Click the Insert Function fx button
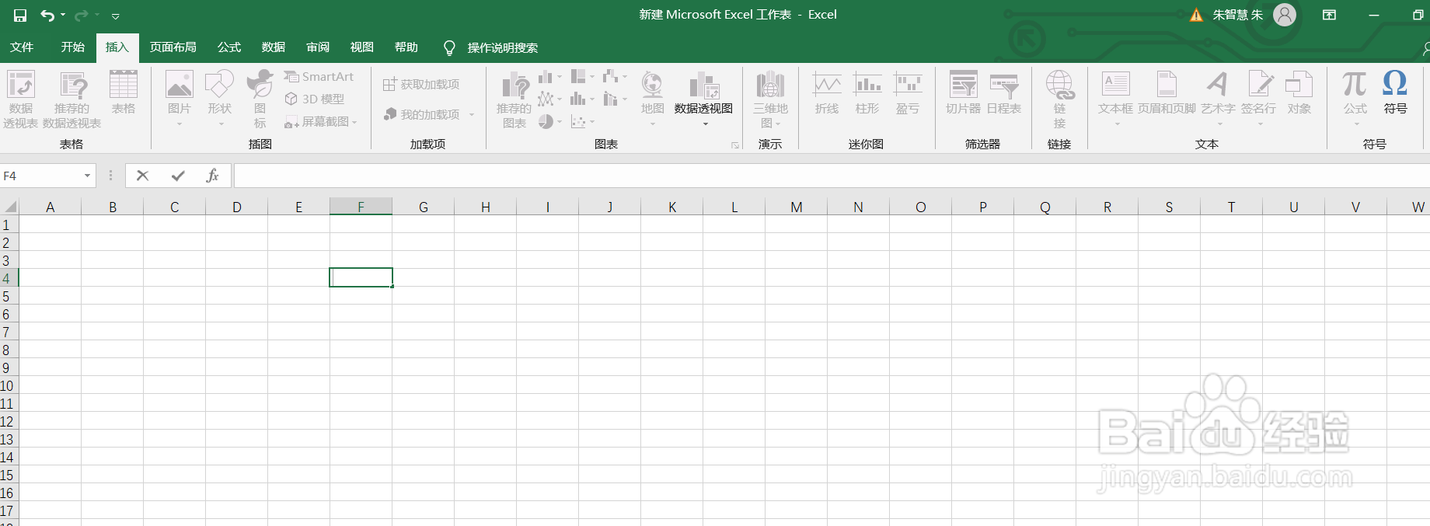This screenshot has height=526, width=1430. pyautogui.click(x=213, y=176)
